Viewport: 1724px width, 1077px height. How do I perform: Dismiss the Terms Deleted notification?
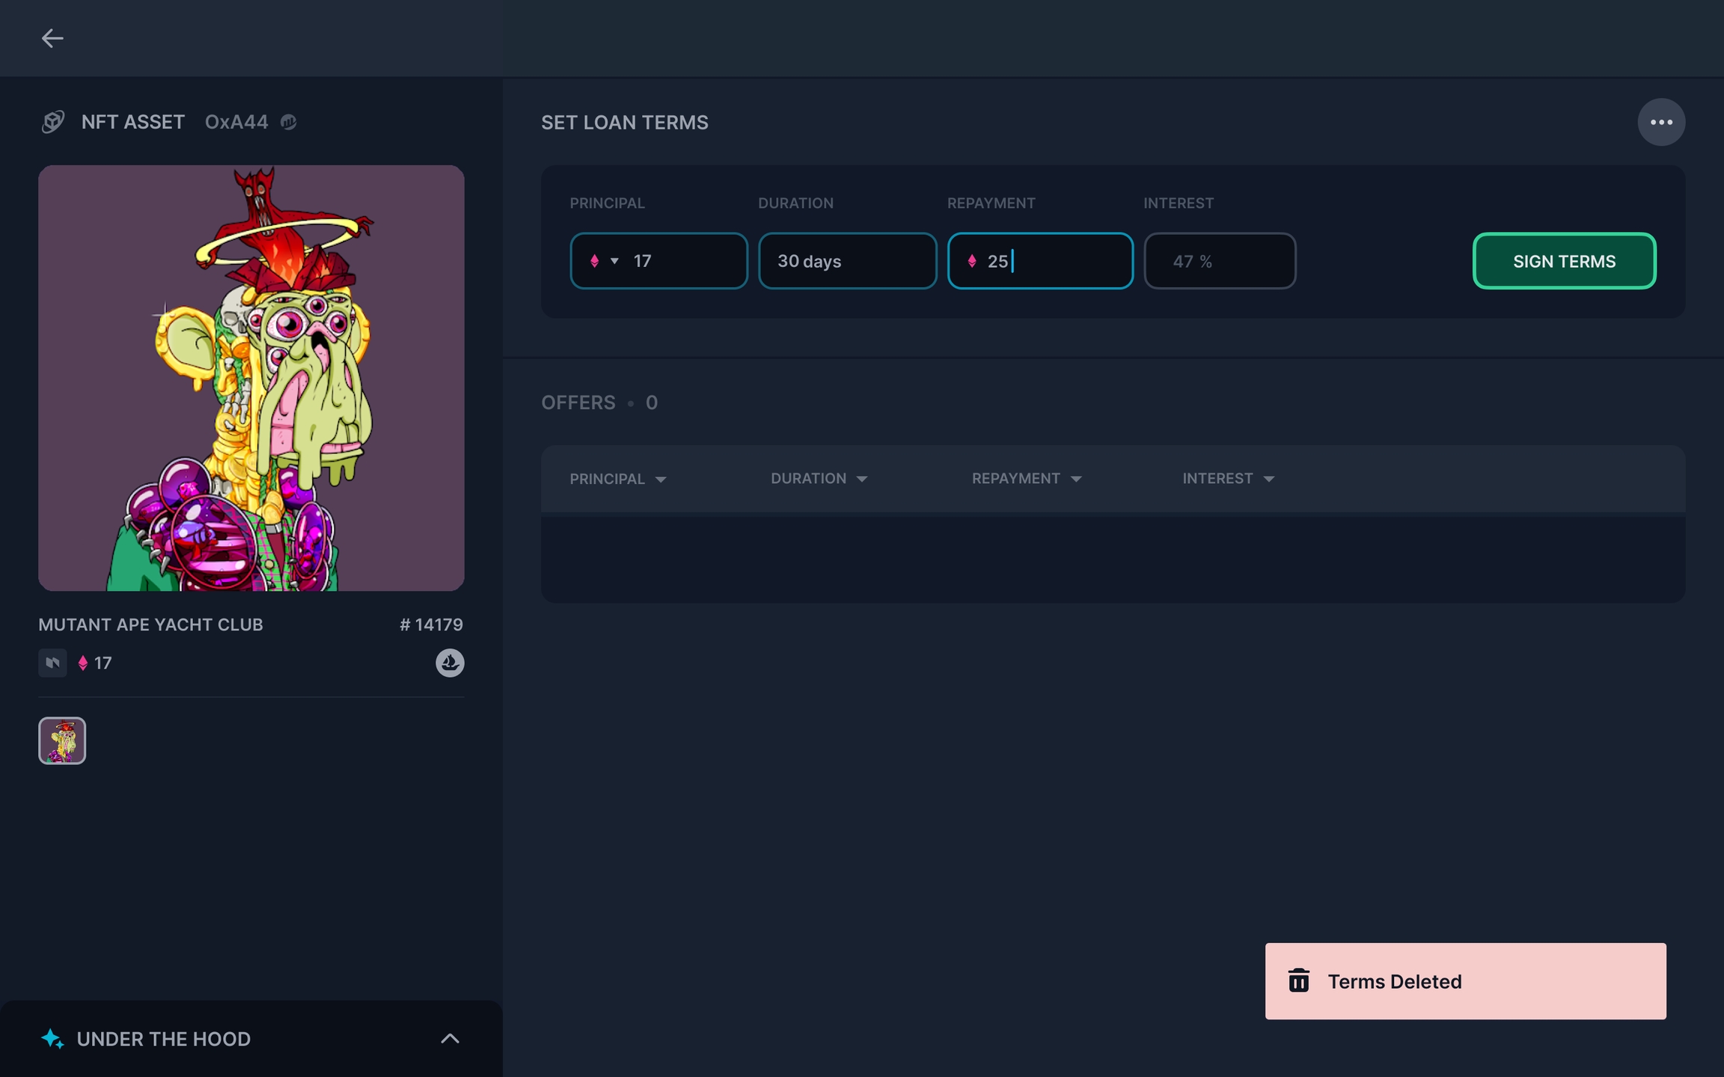(x=1464, y=981)
